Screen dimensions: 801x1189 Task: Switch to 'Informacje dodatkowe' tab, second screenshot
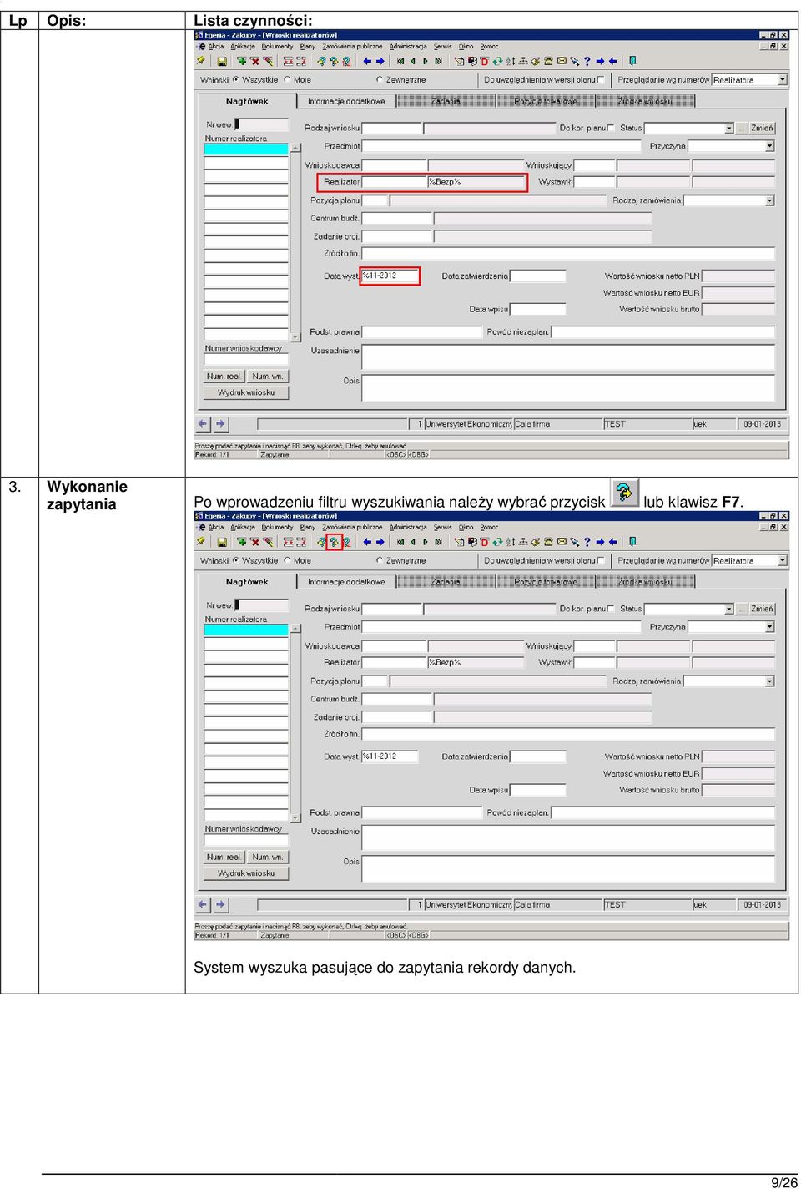point(346,582)
